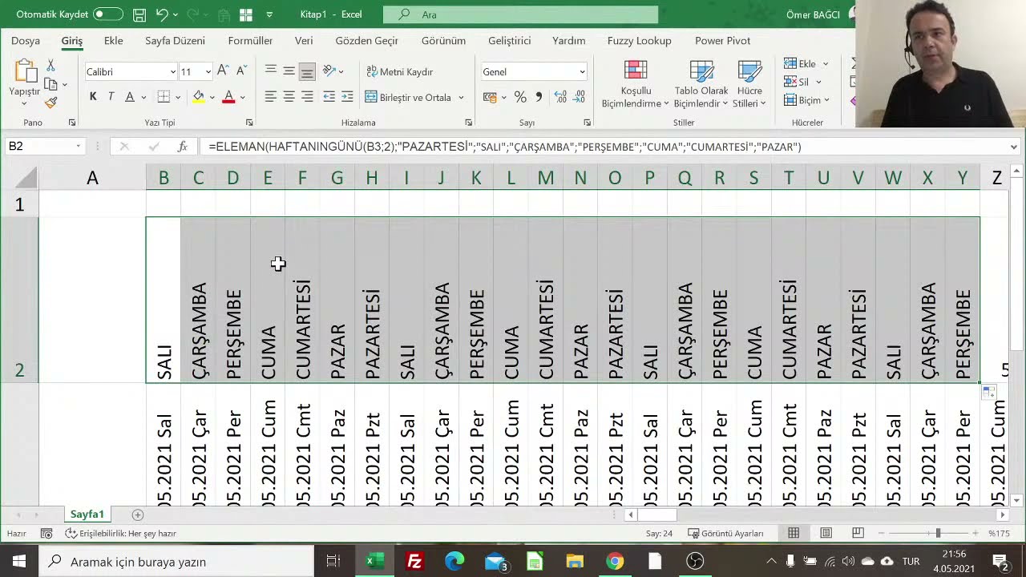Image resolution: width=1026 pixels, height=577 pixels.
Task: Click the accounting number format icon
Action: tap(490, 97)
